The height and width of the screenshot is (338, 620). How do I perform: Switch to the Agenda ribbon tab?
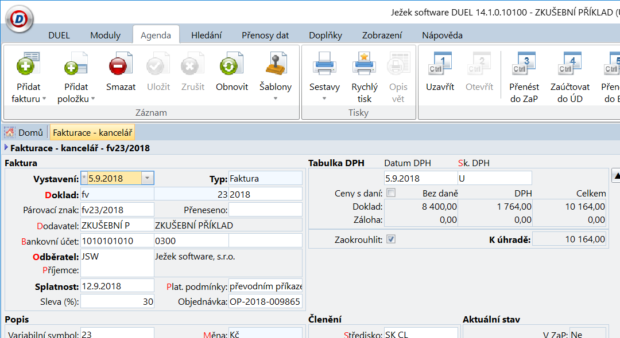[156, 35]
